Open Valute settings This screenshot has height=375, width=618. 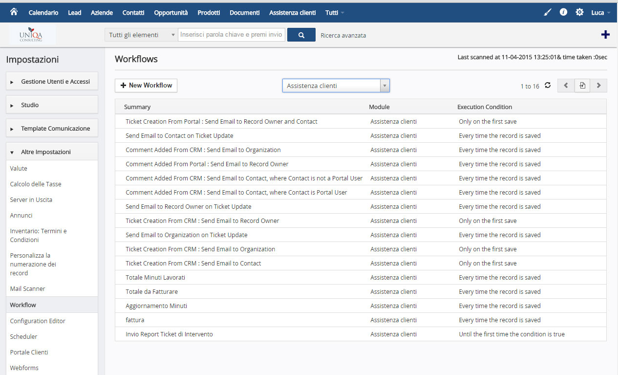click(19, 169)
